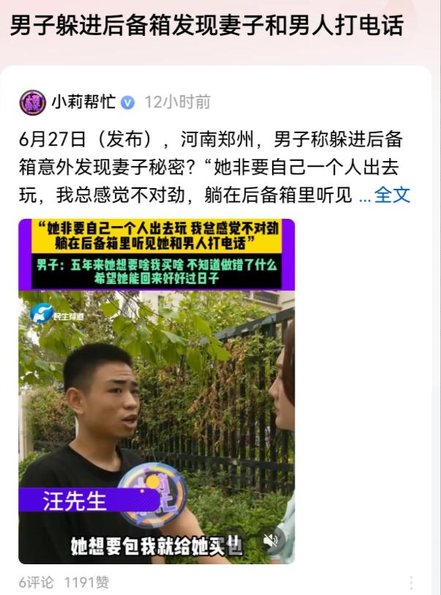Image resolution: width=441 pixels, height=595 pixels.
Task: Tap the 民生频道 channel logo on the video
Action: tap(57, 314)
